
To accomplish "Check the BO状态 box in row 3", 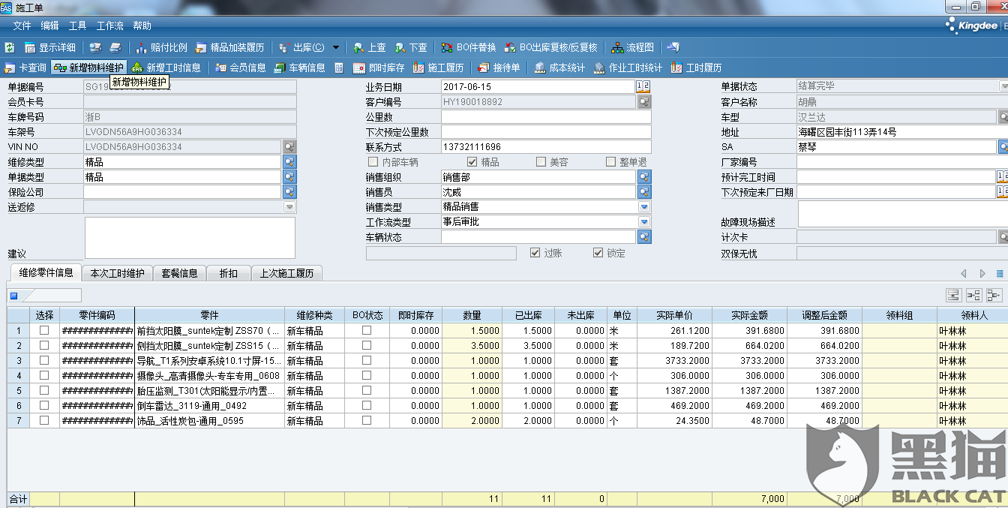I will coord(367,360).
